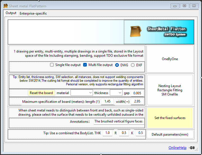The width and height of the screenshot is (202, 155).
Task: Click the app icon in the title bar
Action: coord(5,6)
